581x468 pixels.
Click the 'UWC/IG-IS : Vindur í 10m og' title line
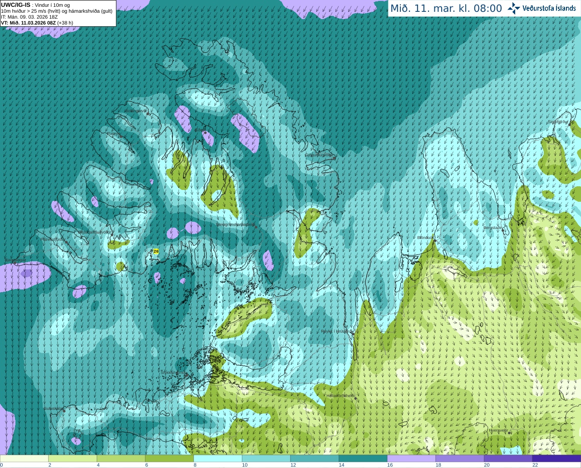tap(35, 5)
